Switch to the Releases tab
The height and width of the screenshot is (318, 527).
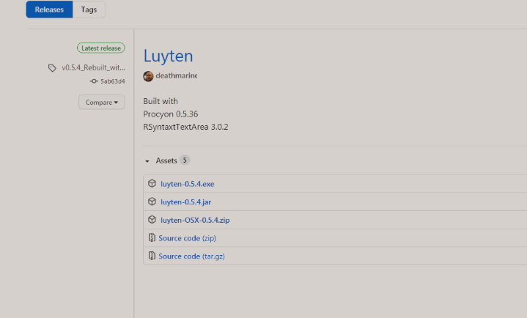point(49,10)
